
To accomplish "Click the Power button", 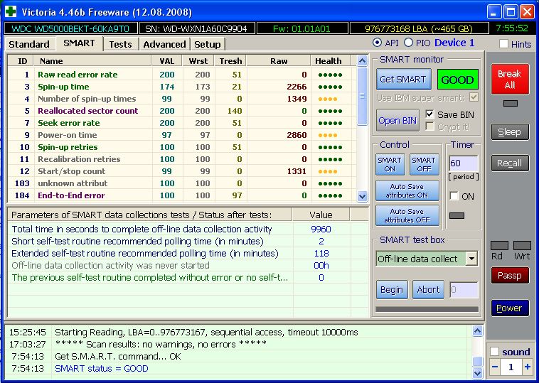I will [x=509, y=308].
